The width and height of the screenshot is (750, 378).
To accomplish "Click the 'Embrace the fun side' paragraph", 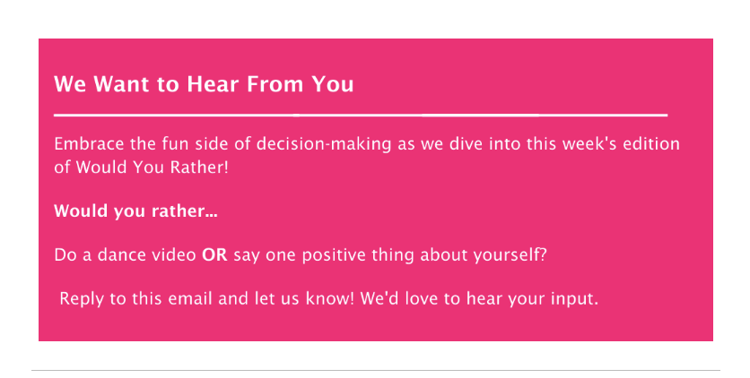I will 367,156.
